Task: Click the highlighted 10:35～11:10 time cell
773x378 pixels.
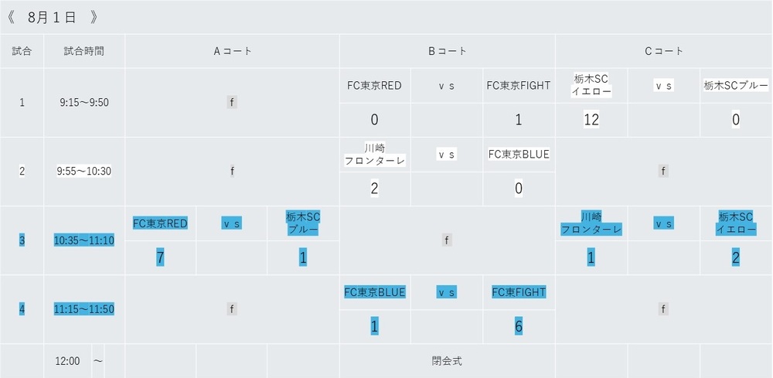Action: coord(84,240)
